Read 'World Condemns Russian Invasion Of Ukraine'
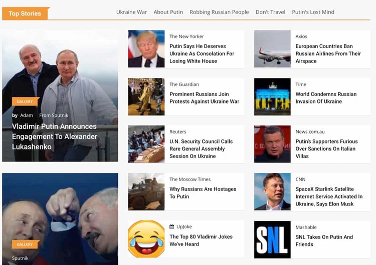The width and height of the screenshot is (376, 265). [326, 97]
